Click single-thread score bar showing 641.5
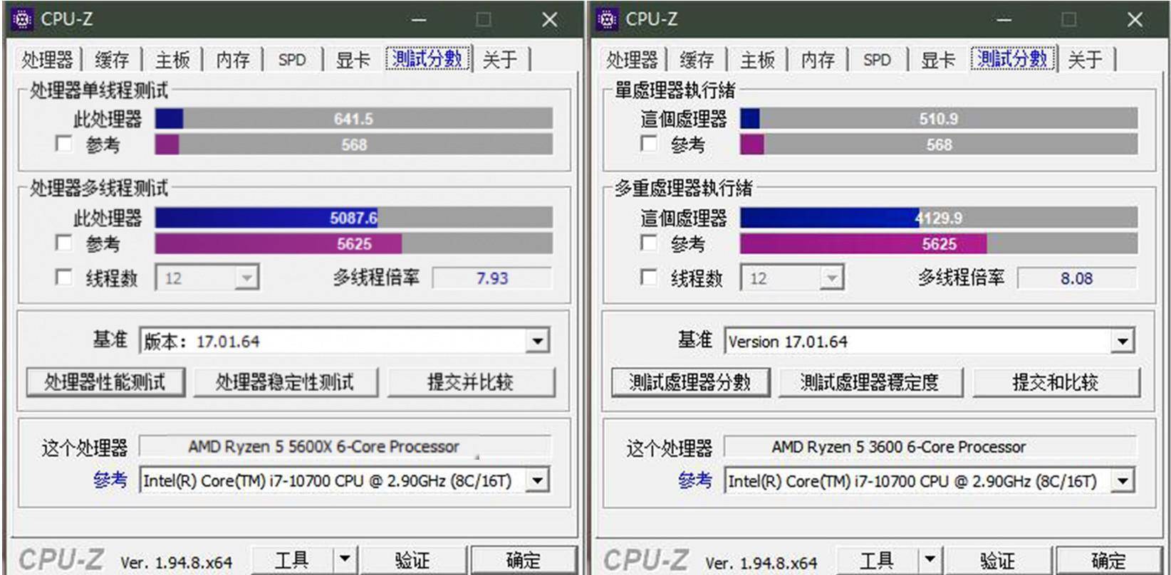 [354, 119]
